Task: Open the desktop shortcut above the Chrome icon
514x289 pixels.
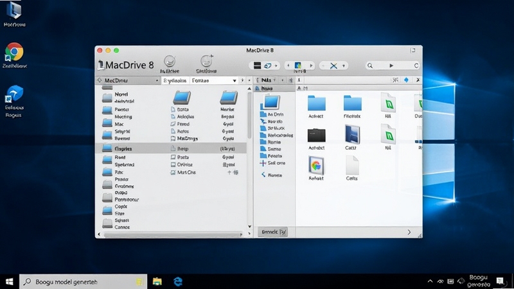Action: 13,10
